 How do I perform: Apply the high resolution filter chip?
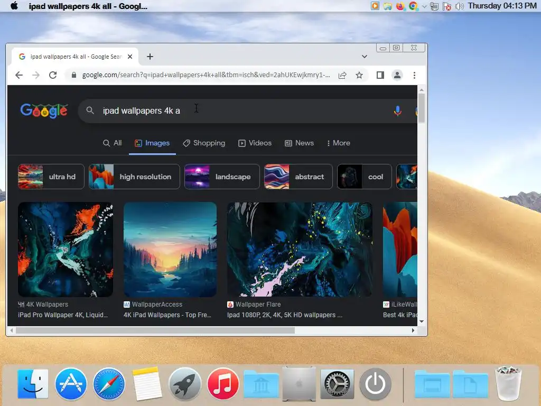134,177
